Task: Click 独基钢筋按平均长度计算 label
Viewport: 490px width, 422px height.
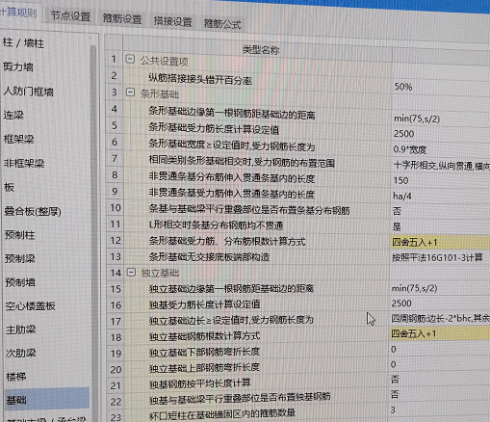Action: click(x=200, y=383)
